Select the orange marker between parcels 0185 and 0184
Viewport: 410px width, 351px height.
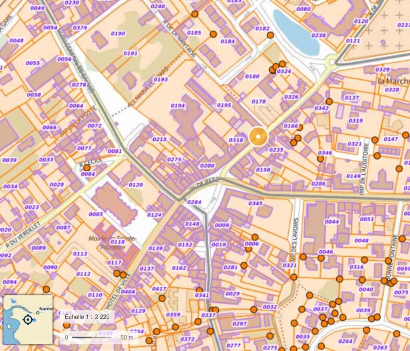click(x=213, y=34)
